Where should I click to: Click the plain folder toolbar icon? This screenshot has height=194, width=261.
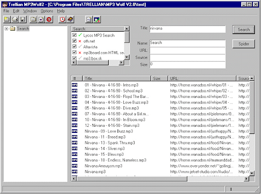tap(33, 19)
